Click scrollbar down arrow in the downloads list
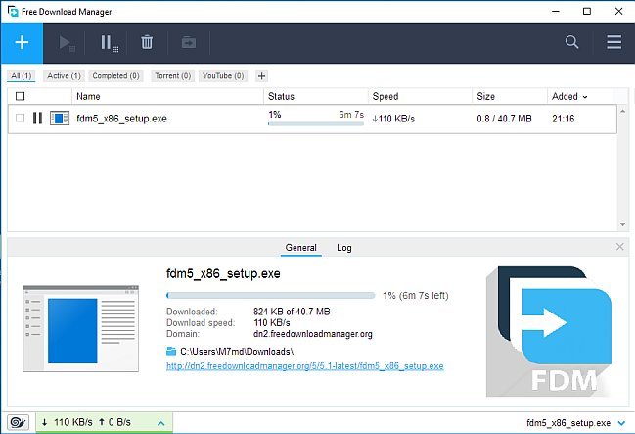The height and width of the screenshot is (434, 635). coord(622,224)
